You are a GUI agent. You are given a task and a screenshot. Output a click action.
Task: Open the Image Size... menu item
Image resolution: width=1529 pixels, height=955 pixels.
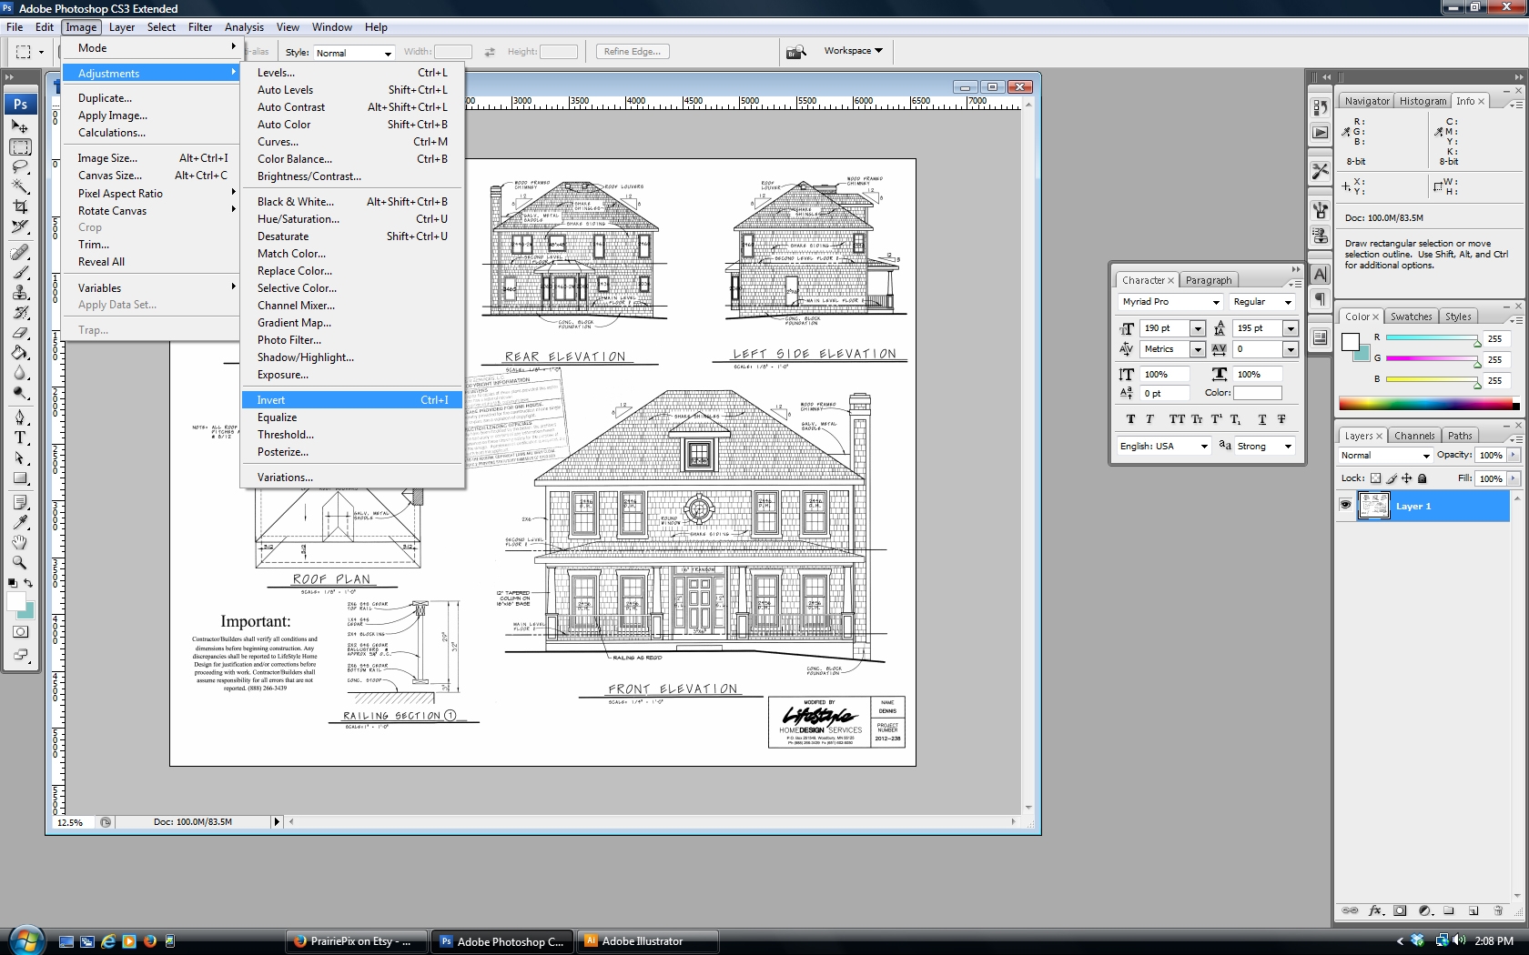click(152, 158)
